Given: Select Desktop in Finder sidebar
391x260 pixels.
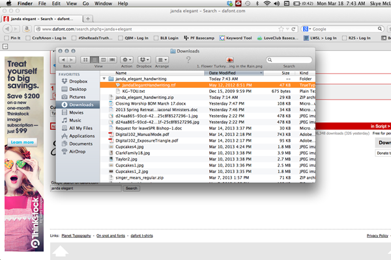Looking at the screenshot, I should (x=78, y=89).
